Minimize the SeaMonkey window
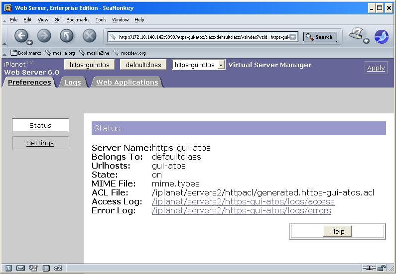 pos(372,8)
